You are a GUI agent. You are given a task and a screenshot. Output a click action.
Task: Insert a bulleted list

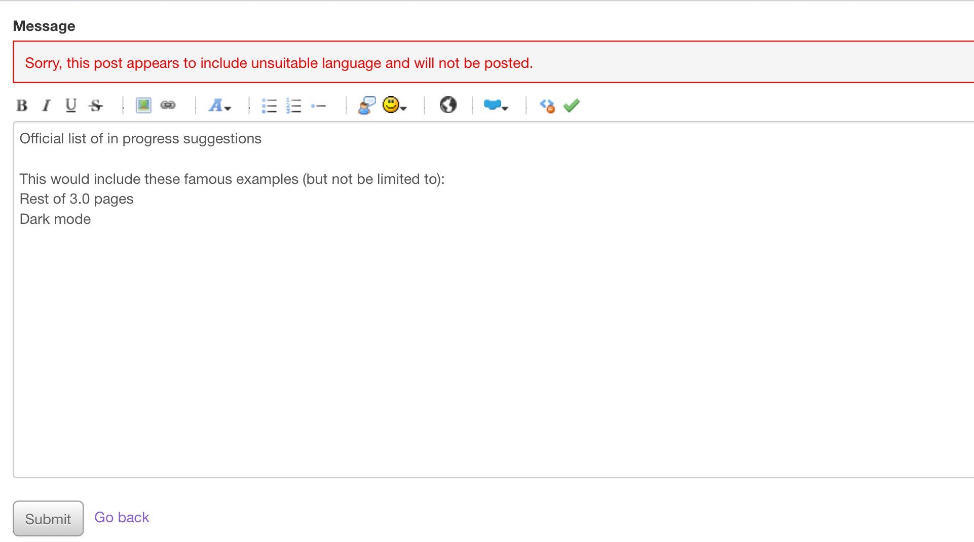pos(269,105)
